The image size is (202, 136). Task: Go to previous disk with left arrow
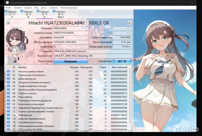pos(8,23)
